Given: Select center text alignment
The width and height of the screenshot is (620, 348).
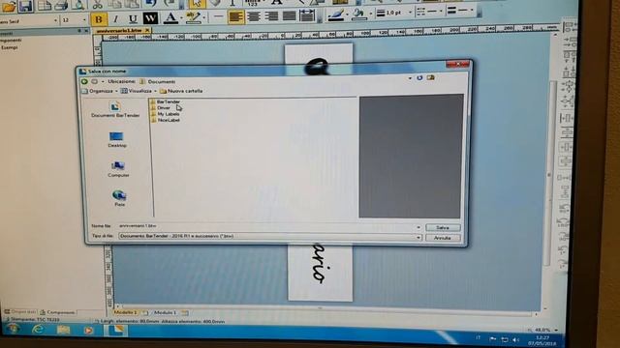Looking at the screenshot, I should click(254, 16).
